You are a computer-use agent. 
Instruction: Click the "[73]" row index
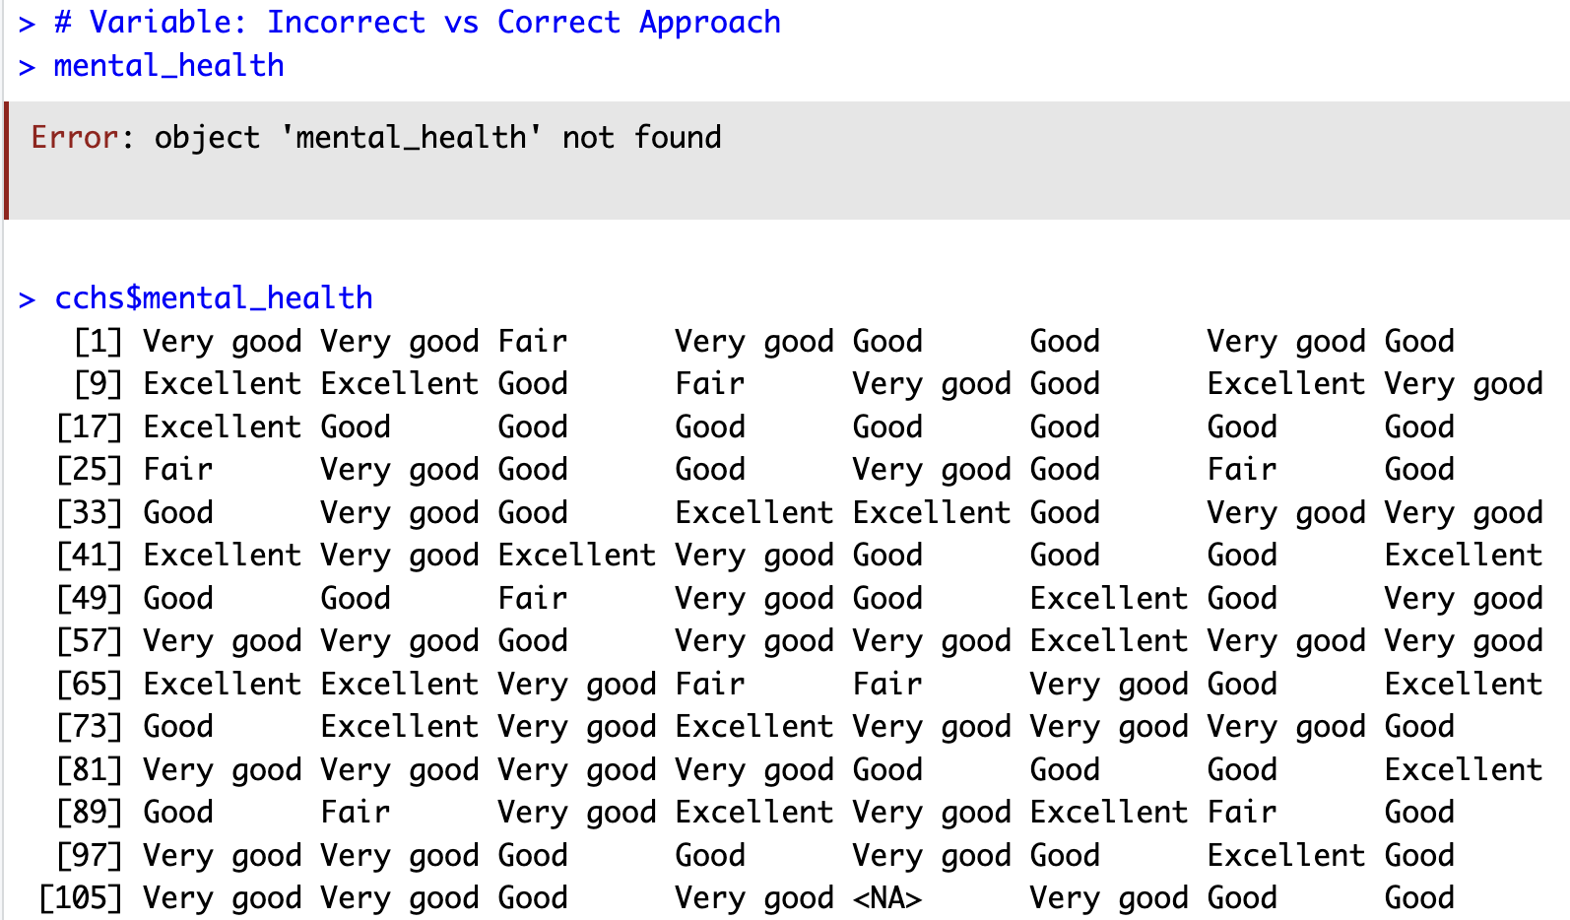click(90, 727)
